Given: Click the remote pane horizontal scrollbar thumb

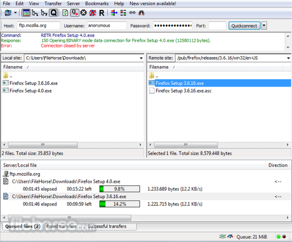Looking at the screenshot, I should coord(186,145).
